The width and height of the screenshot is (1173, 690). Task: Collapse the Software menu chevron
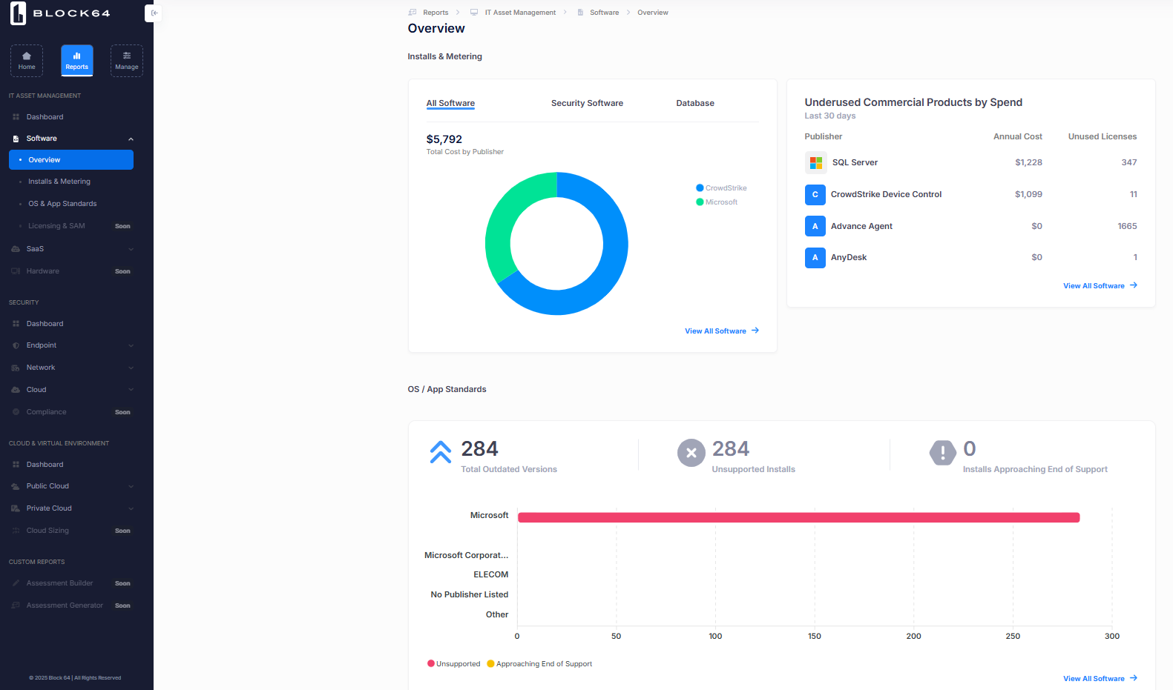[x=131, y=139]
